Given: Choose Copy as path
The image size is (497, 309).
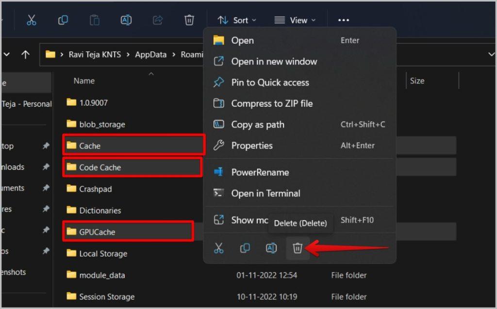Looking at the screenshot, I should point(299,125).
